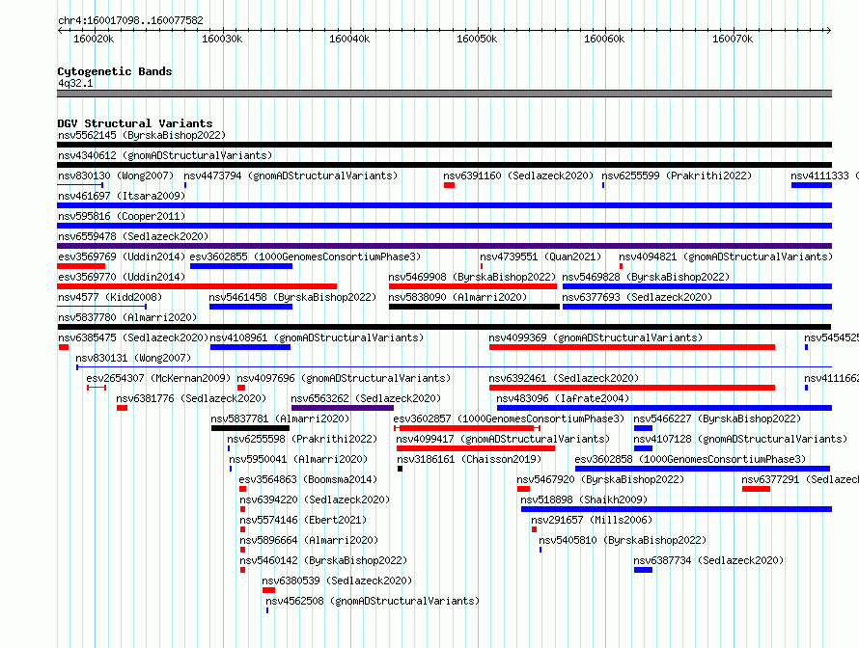Click the 160060k ruler label
Screen dimensions: 859x648
tap(604, 39)
